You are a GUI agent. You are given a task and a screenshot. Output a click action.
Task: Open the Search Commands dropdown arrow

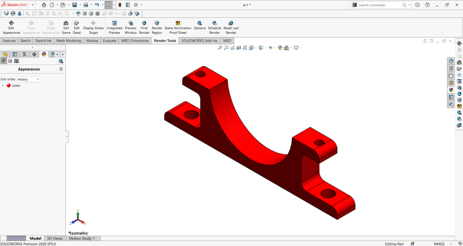(410, 5)
